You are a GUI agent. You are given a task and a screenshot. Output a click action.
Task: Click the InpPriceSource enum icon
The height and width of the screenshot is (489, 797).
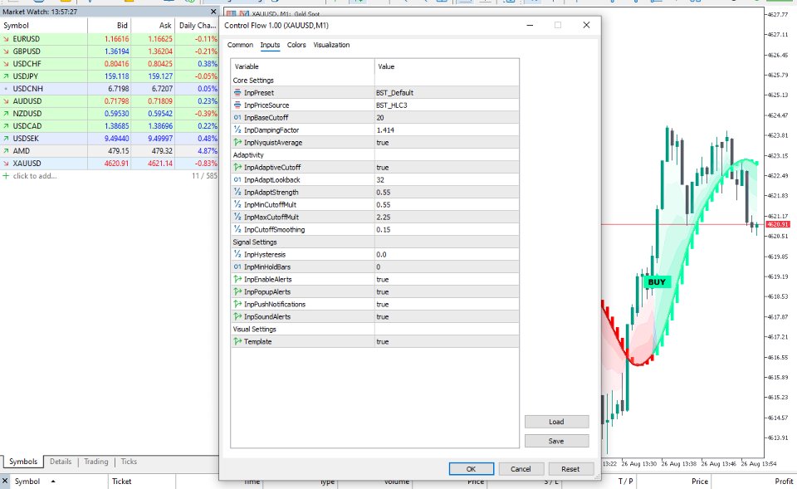click(237, 105)
